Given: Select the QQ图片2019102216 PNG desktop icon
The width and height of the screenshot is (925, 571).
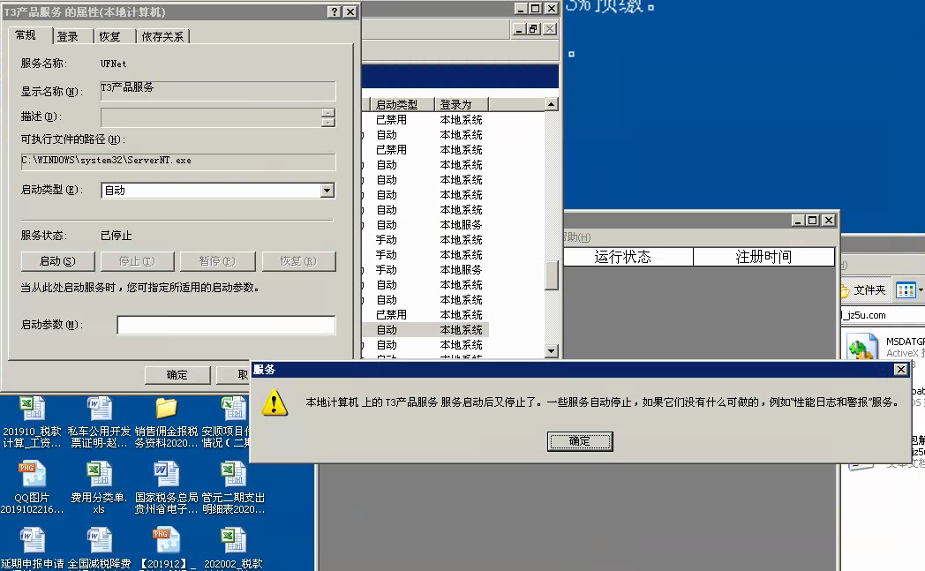Looking at the screenshot, I should (32, 488).
